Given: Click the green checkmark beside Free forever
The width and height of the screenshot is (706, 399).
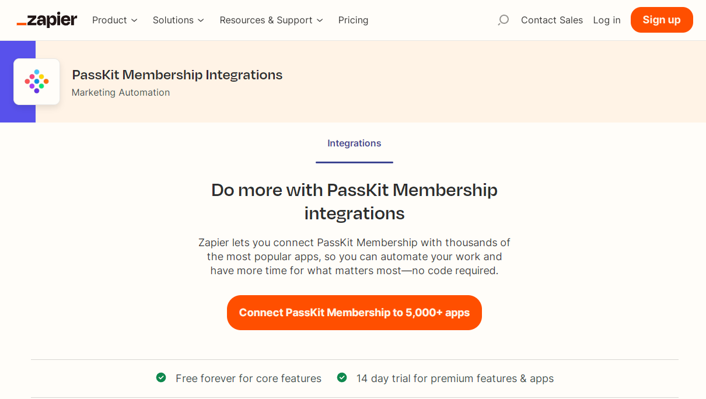Looking at the screenshot, I should [161, 378].
